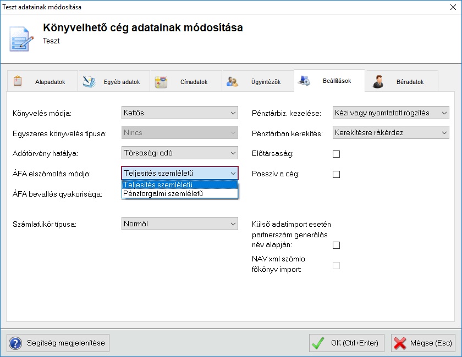Toggle partnerszám generálás név alapján checkbox
462x357 pixels.
337,246
